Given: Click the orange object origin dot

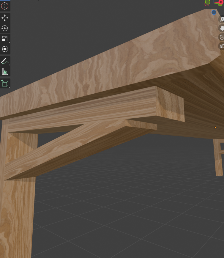Looking at the screenshot, I should [x=215, y=127].
